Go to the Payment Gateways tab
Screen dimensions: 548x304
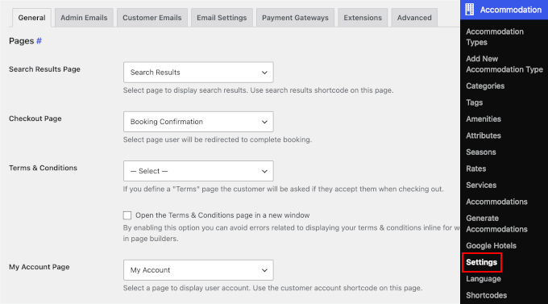pyautogui.click(x=295, y=18)
